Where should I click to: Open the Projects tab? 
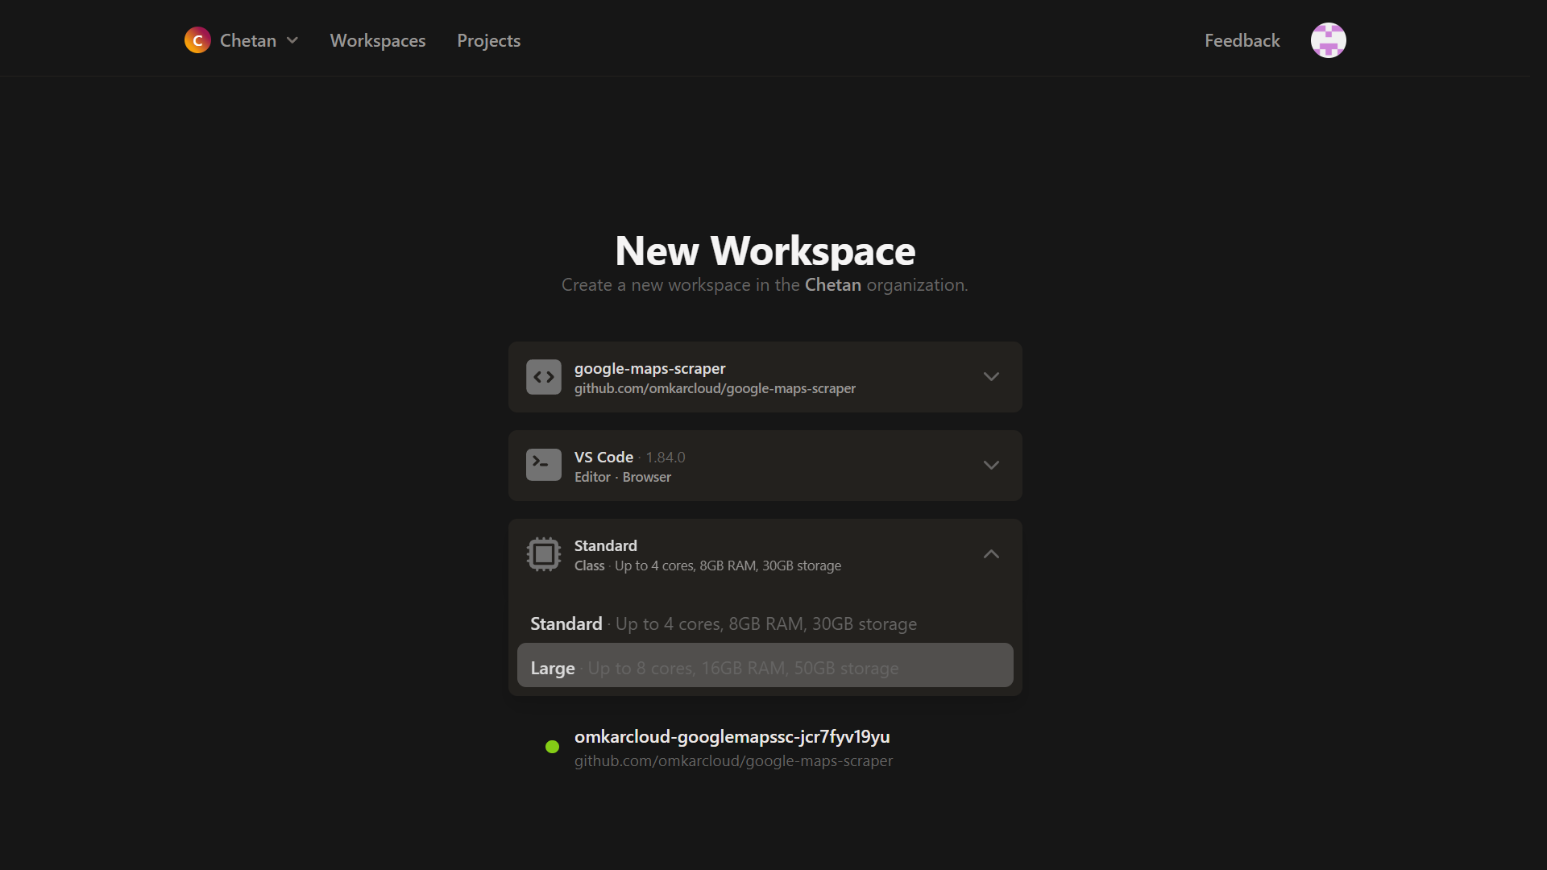(x=488, y=40)
